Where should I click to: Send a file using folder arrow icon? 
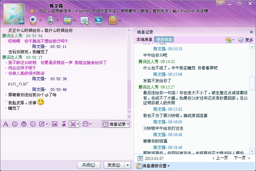(x=67, y=20)
